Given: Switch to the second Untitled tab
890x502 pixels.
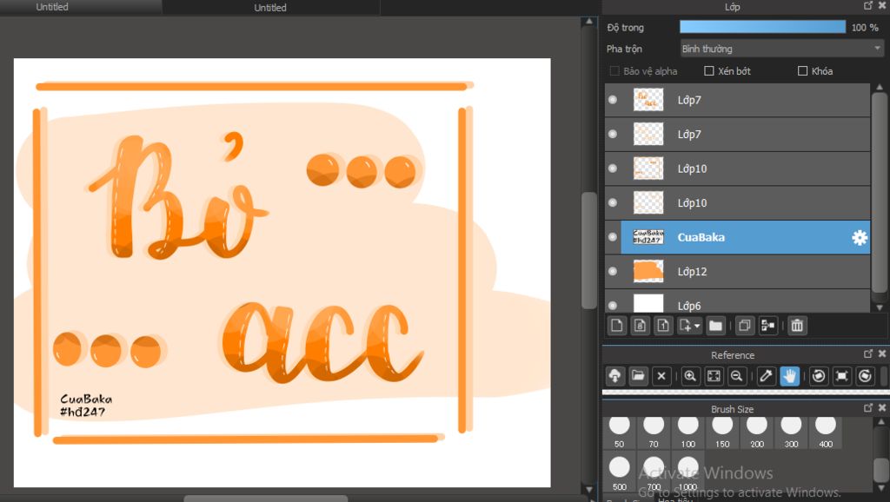Looking at the screenshot, I should pyautogui.click(x=270, y=7).
